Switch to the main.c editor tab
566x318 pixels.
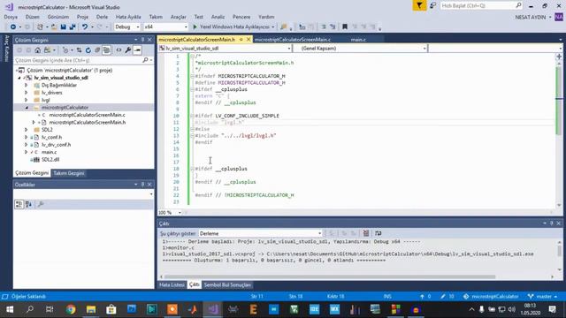point(358,40)
